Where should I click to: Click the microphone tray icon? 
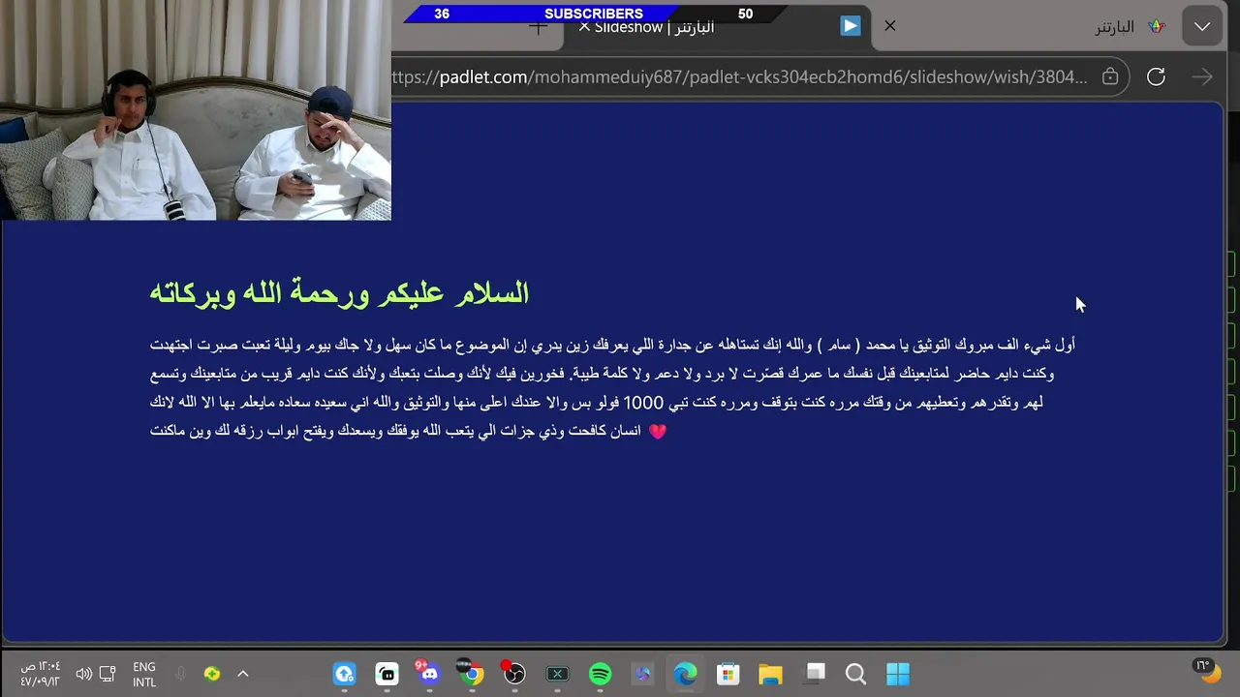click(180, 674)
